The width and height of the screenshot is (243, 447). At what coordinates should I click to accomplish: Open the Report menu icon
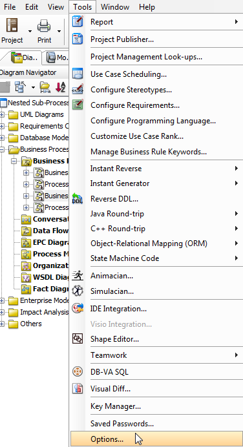coord(78,22)
